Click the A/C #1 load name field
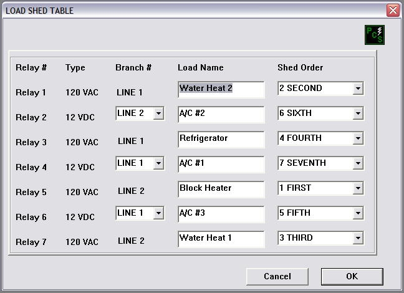Screen dimensions: 404x293 [221, 164]
